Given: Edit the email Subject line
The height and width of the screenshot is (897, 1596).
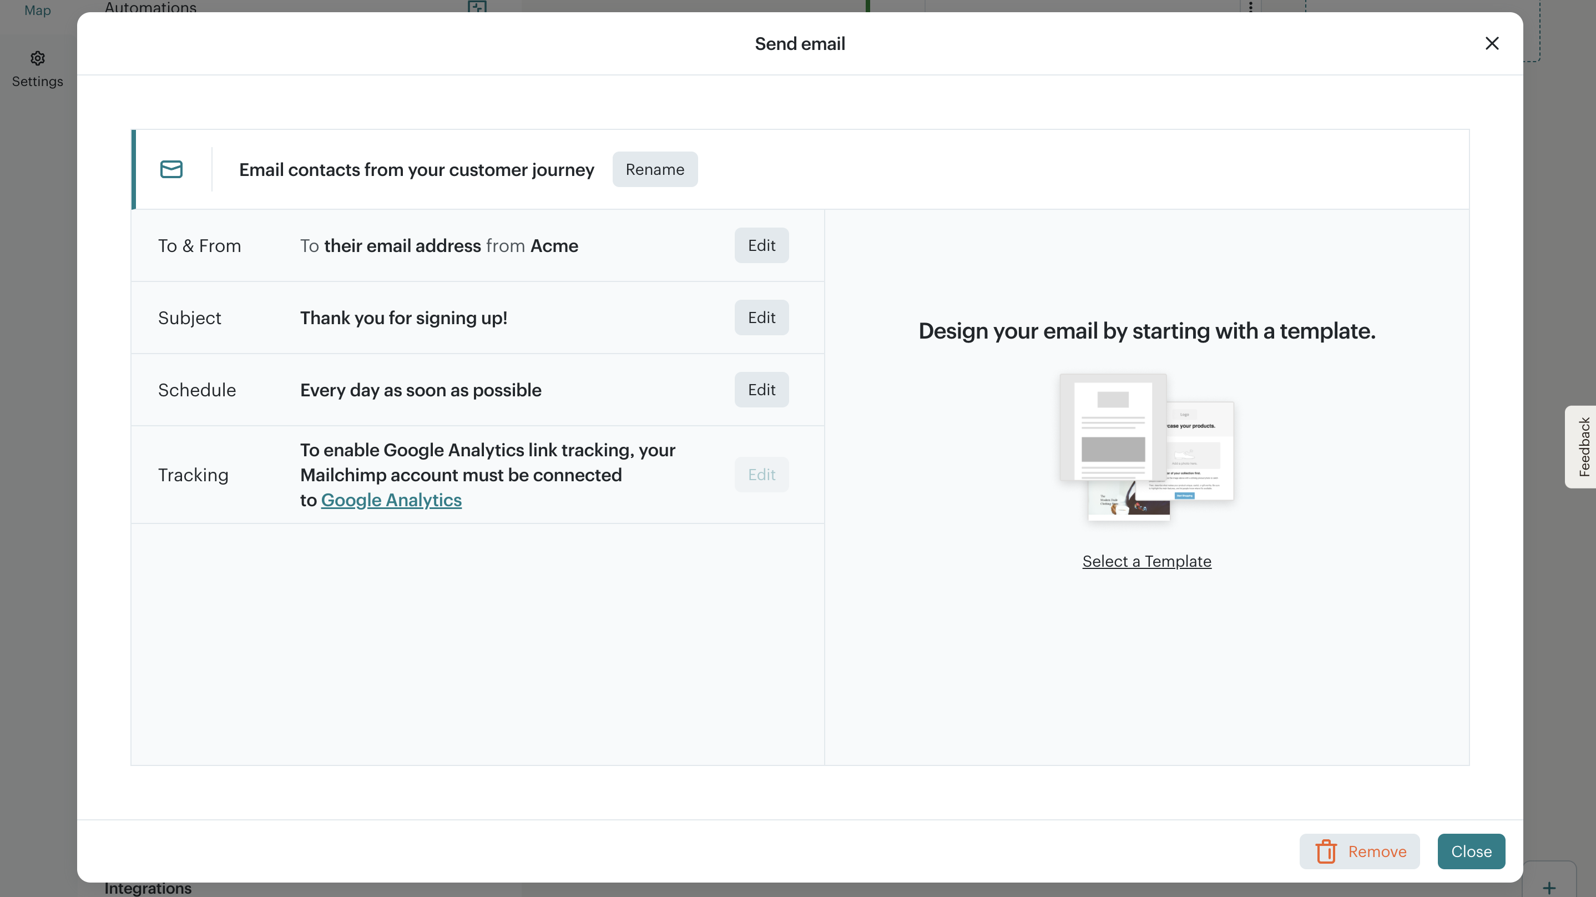Looking at the screenshot, I should (x=761, y=318).
